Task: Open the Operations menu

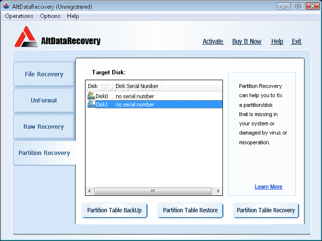Action: click(x=19, y=16)
